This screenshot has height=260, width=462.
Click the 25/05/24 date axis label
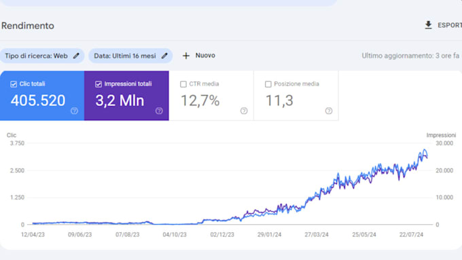click(364, 235)
